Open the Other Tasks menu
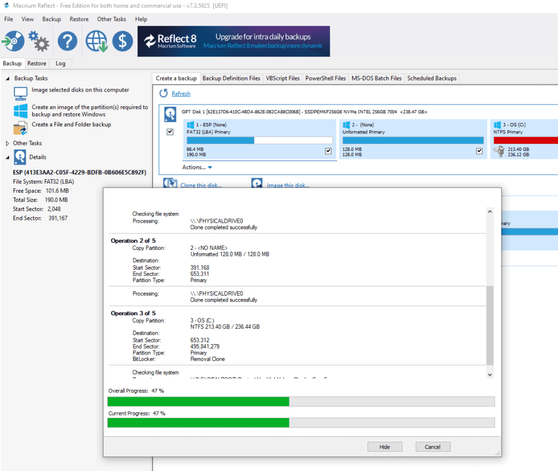558x471 pixels. (x=111, y=19)
